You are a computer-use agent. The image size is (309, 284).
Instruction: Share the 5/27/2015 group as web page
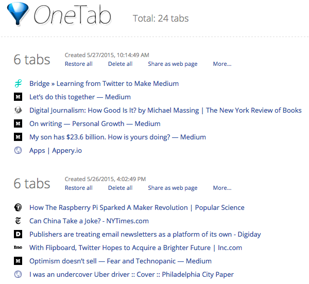coord(173,64)
